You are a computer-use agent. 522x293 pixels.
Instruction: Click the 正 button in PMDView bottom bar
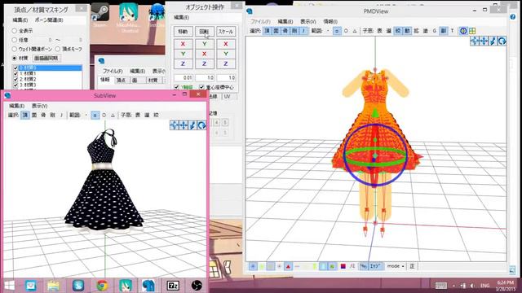[x=412, y=266]
